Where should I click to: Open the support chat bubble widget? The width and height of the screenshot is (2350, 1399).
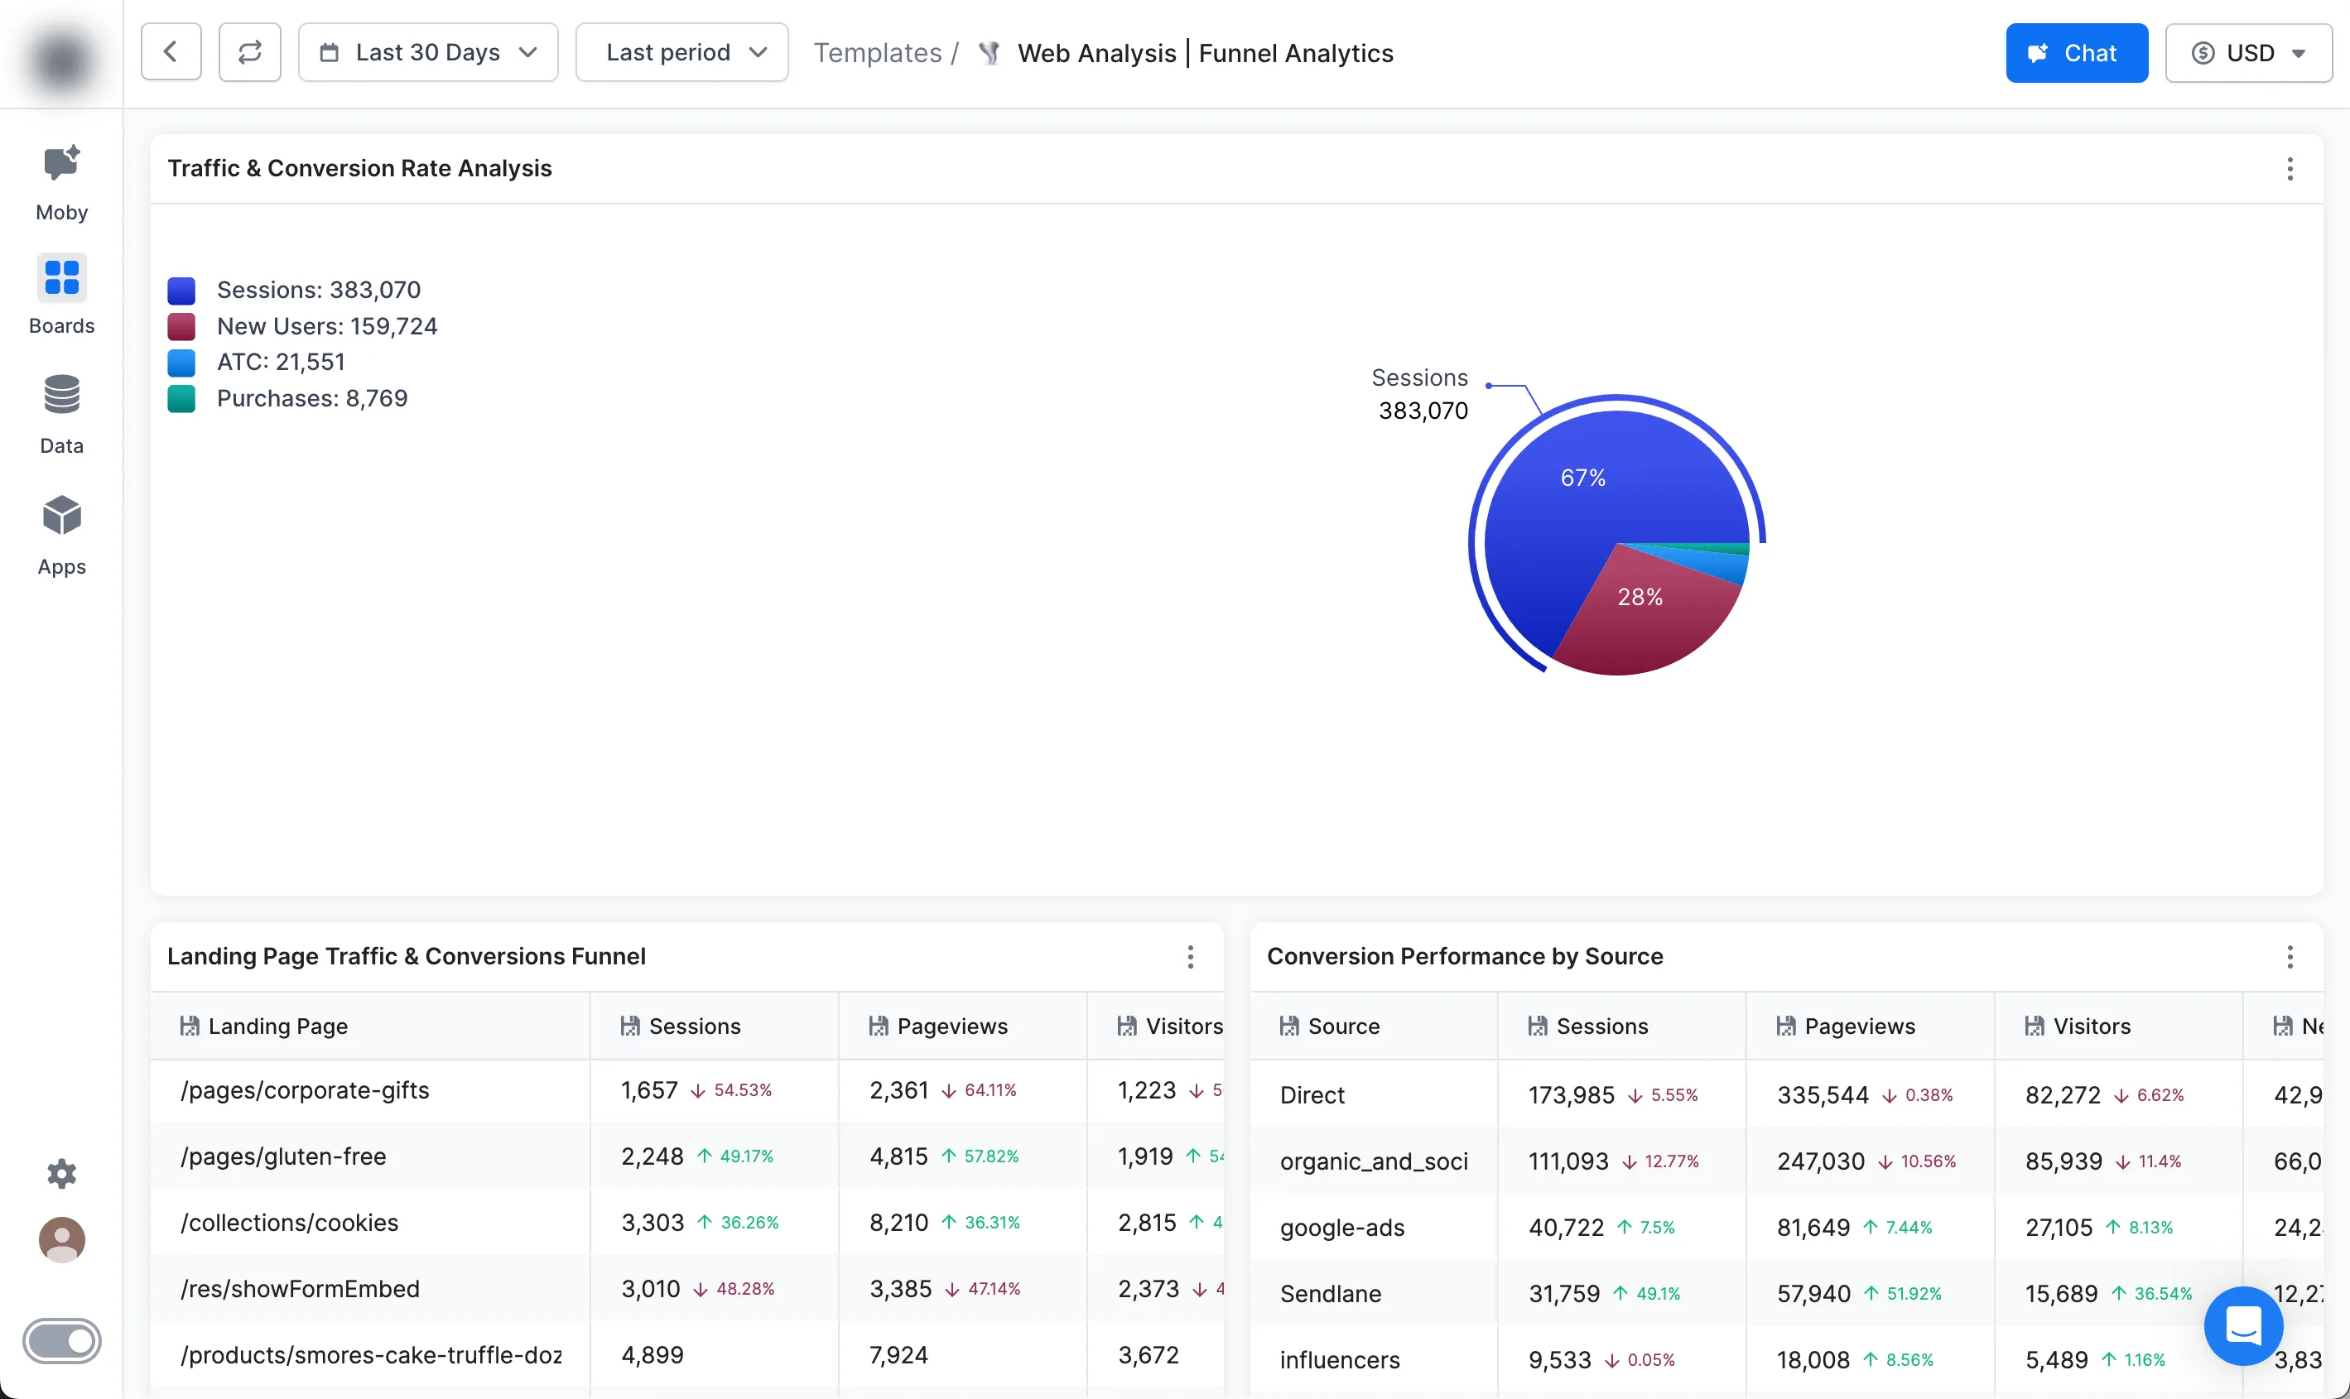click(2242, 1325)
